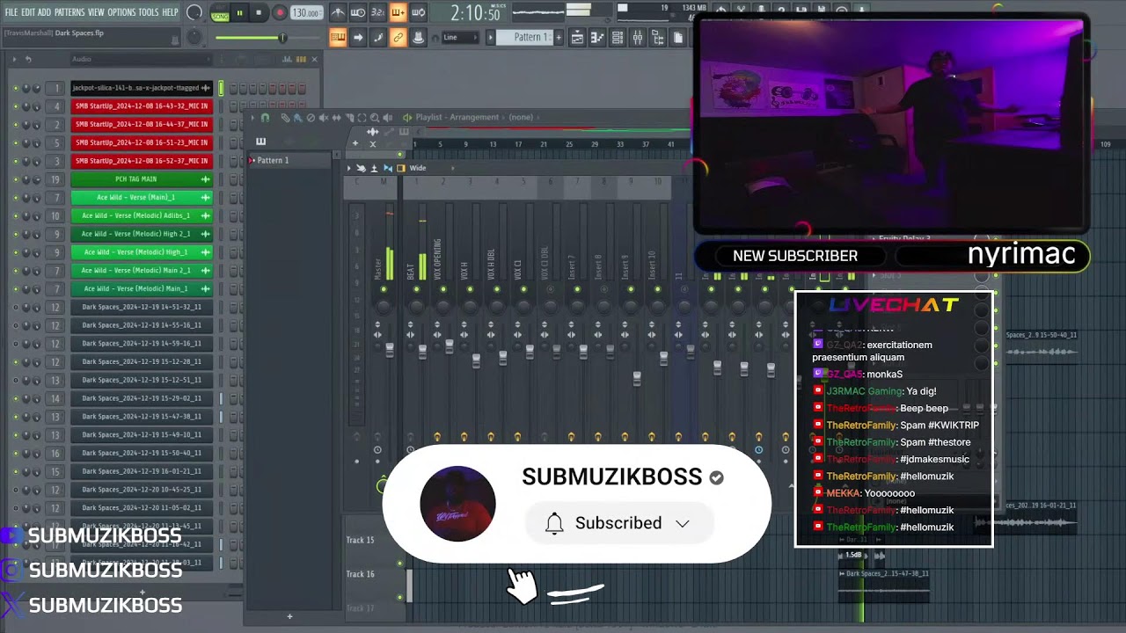1126x633 pixels.
Task: Toggle the countdown before recording icon
Action: point(377,13)
